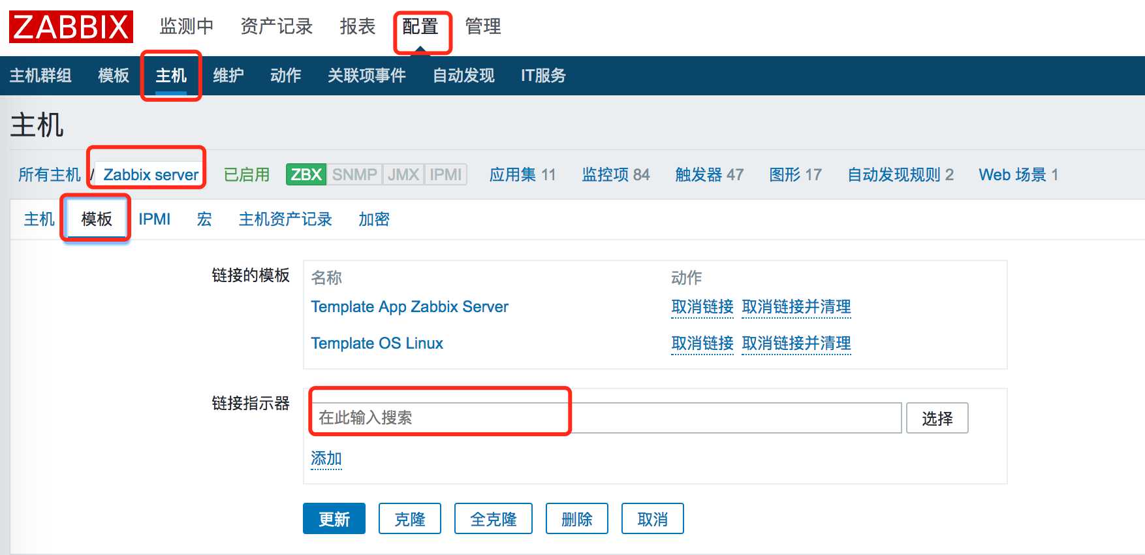
Task: Go to 模板 in the blue submenu bar
Action: pos(114,76)
